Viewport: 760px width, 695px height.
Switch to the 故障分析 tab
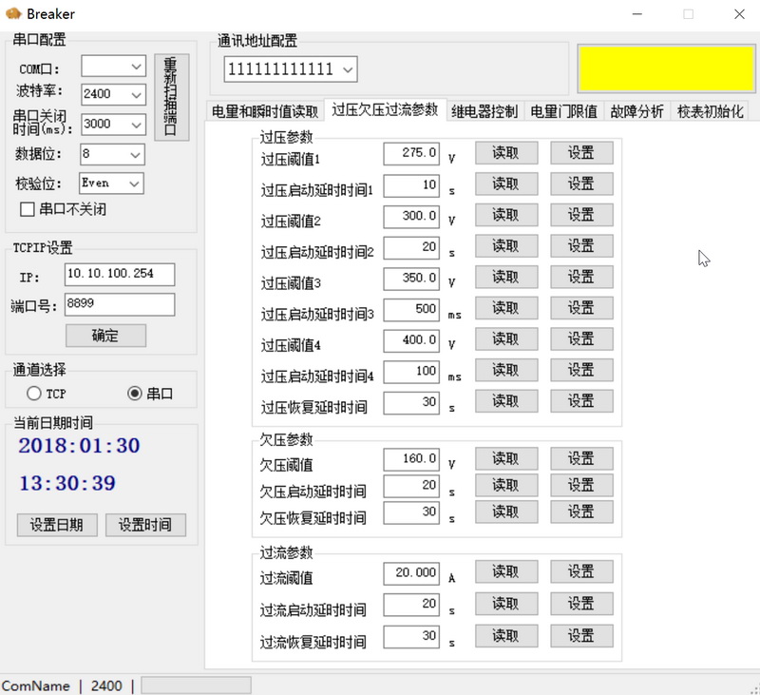pos(636,111)
